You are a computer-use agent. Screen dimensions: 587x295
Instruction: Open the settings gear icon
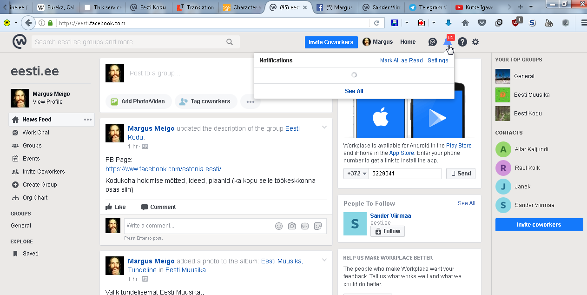coord(475,42)
